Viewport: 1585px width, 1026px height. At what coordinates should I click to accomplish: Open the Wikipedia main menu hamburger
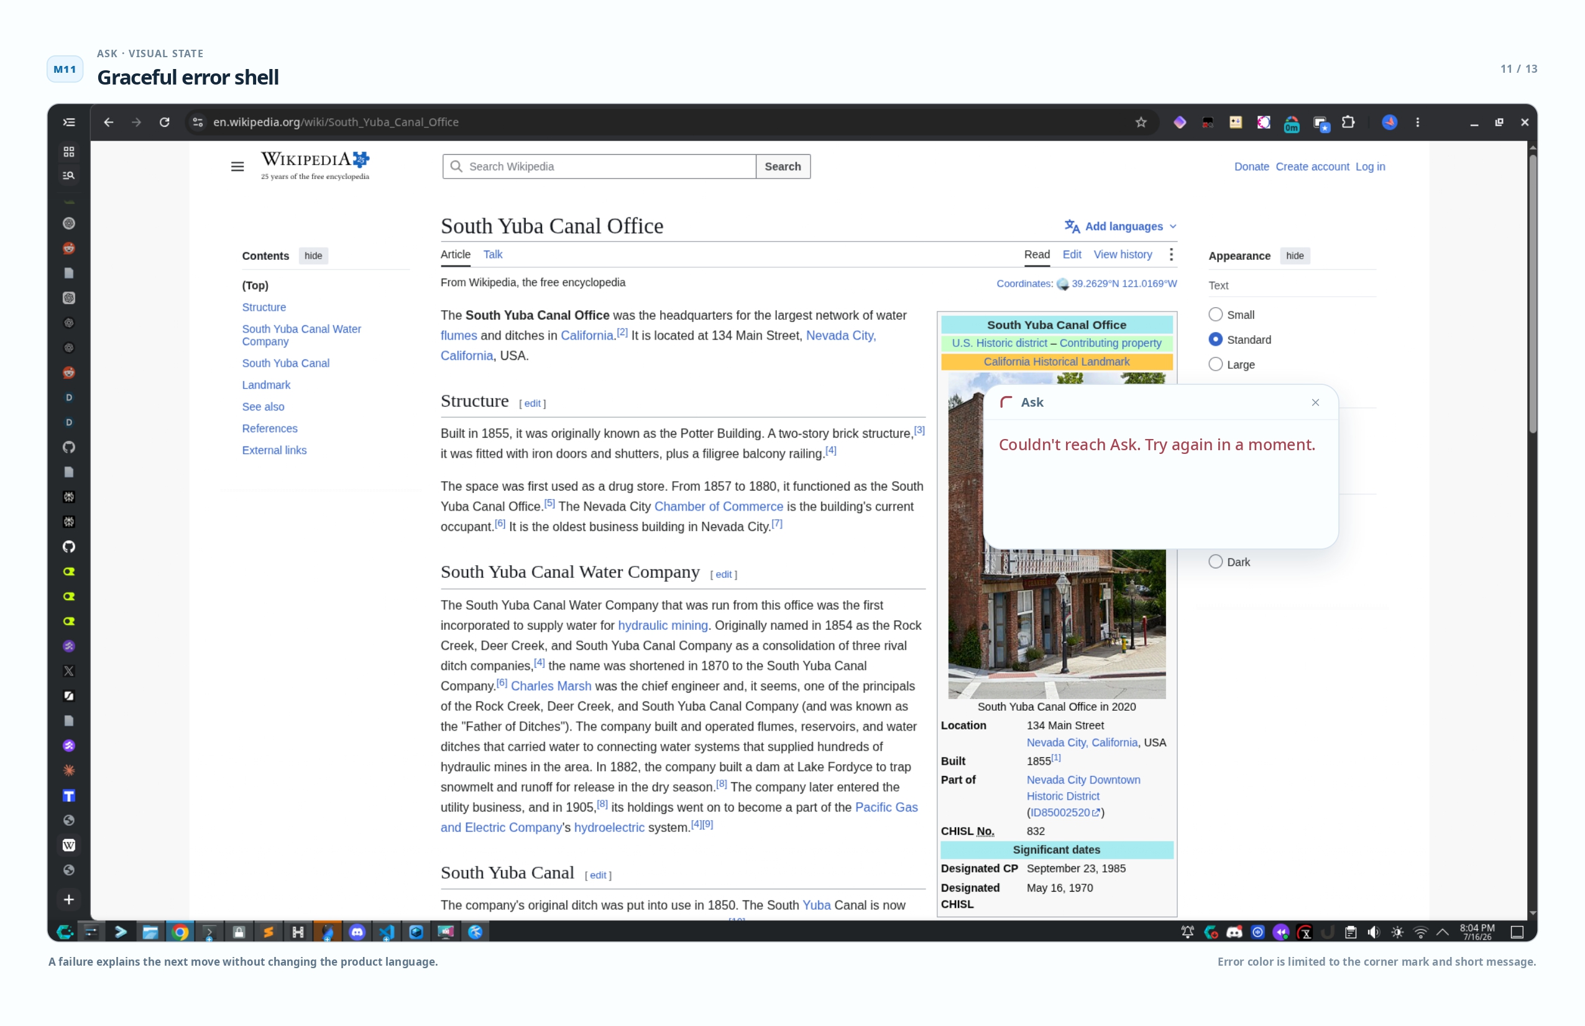(237, 167)
